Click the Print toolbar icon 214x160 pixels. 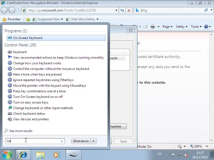coord(152,27)
